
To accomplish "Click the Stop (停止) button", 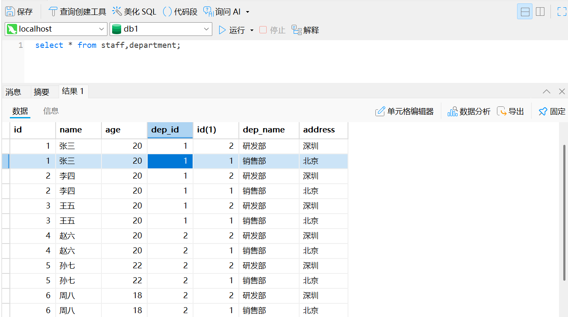I will click(x=272, y=30).
